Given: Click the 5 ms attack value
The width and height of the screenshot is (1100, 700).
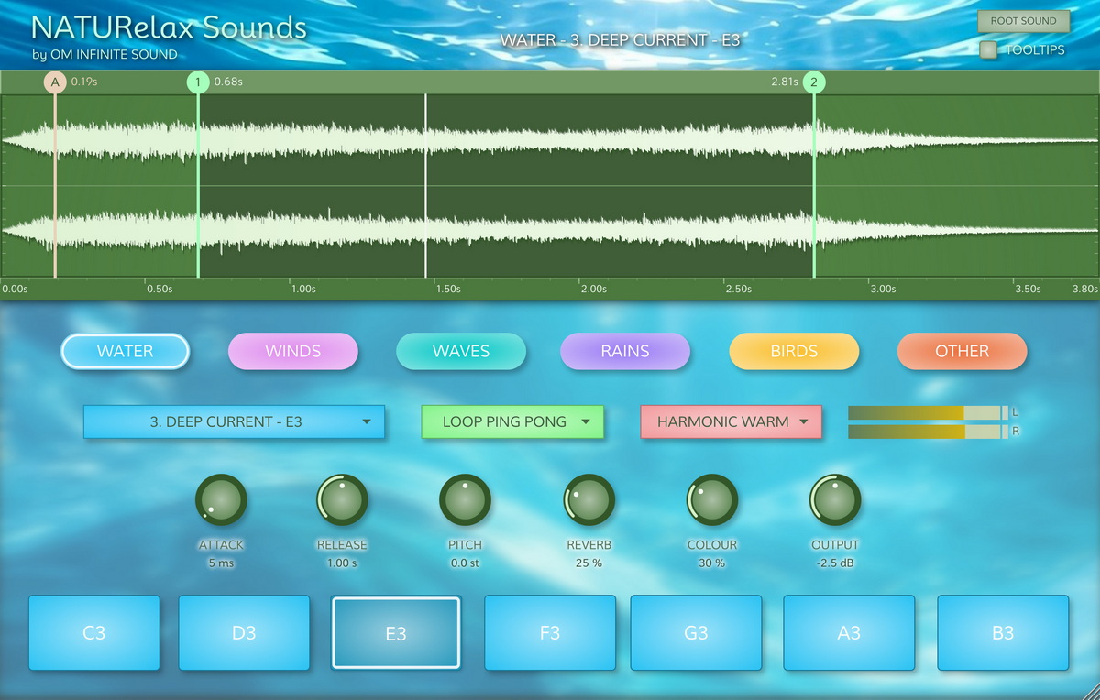Looking at the screenshot, I should click(x=221, y=563).
